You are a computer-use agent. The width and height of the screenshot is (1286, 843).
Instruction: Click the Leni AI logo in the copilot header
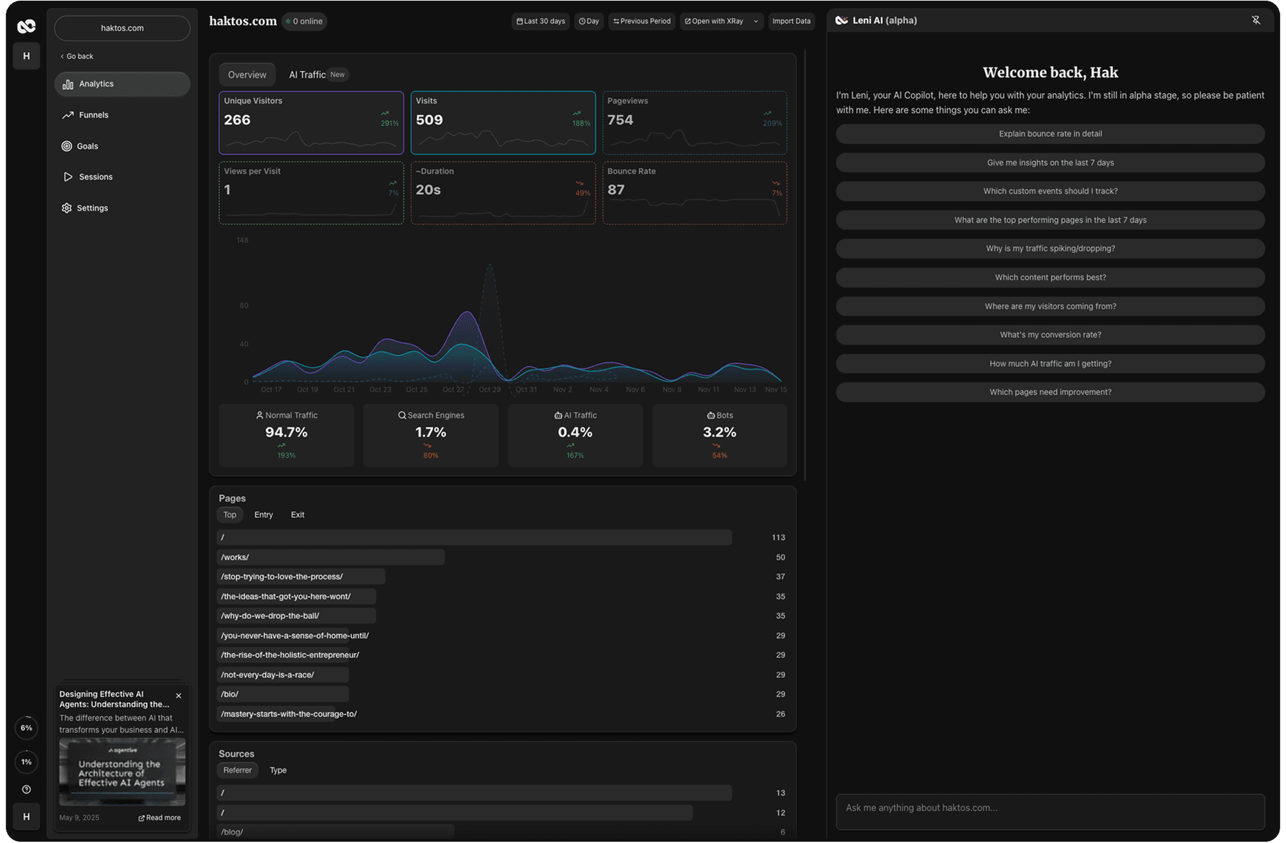(842, 20)
